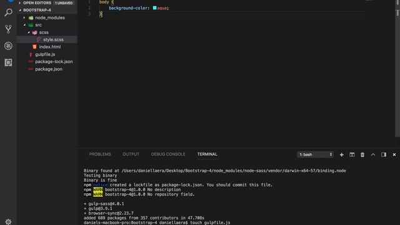Open package-lock.json file
This screenshot has width=400, height=225.
(x=54, y=61)
